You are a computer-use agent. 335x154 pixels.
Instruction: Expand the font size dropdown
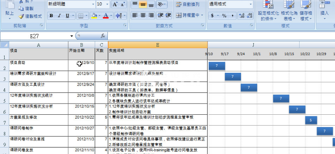pyautogui.click(x=107, y=4)
